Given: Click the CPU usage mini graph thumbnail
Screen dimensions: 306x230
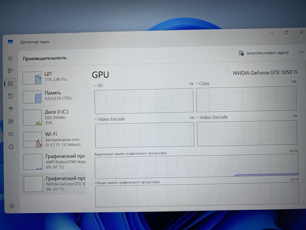Looking at the screenshot, I should point(32,78).
